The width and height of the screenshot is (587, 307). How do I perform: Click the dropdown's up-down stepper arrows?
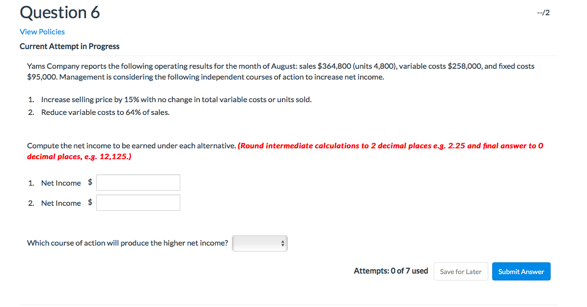tap(282, 243)
